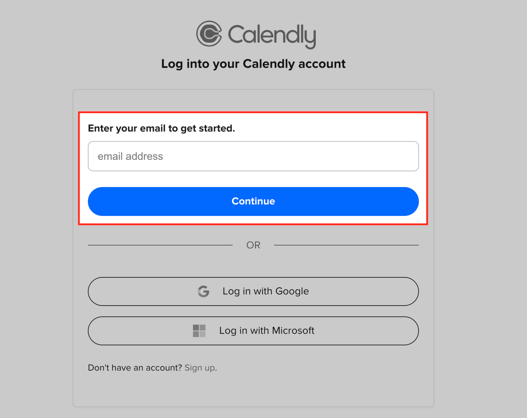Viewport: 527px width, 418px height.
Task: Click the "Log in with Google" text label
Action: [266, 291]
